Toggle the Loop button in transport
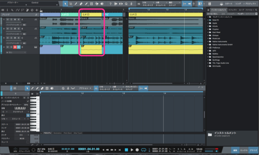 [144, 150]
